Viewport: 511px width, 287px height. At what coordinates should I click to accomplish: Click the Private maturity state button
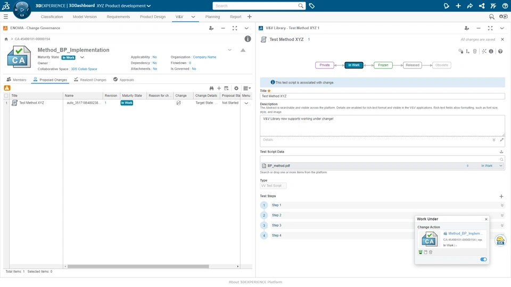(x=325, y=65)
